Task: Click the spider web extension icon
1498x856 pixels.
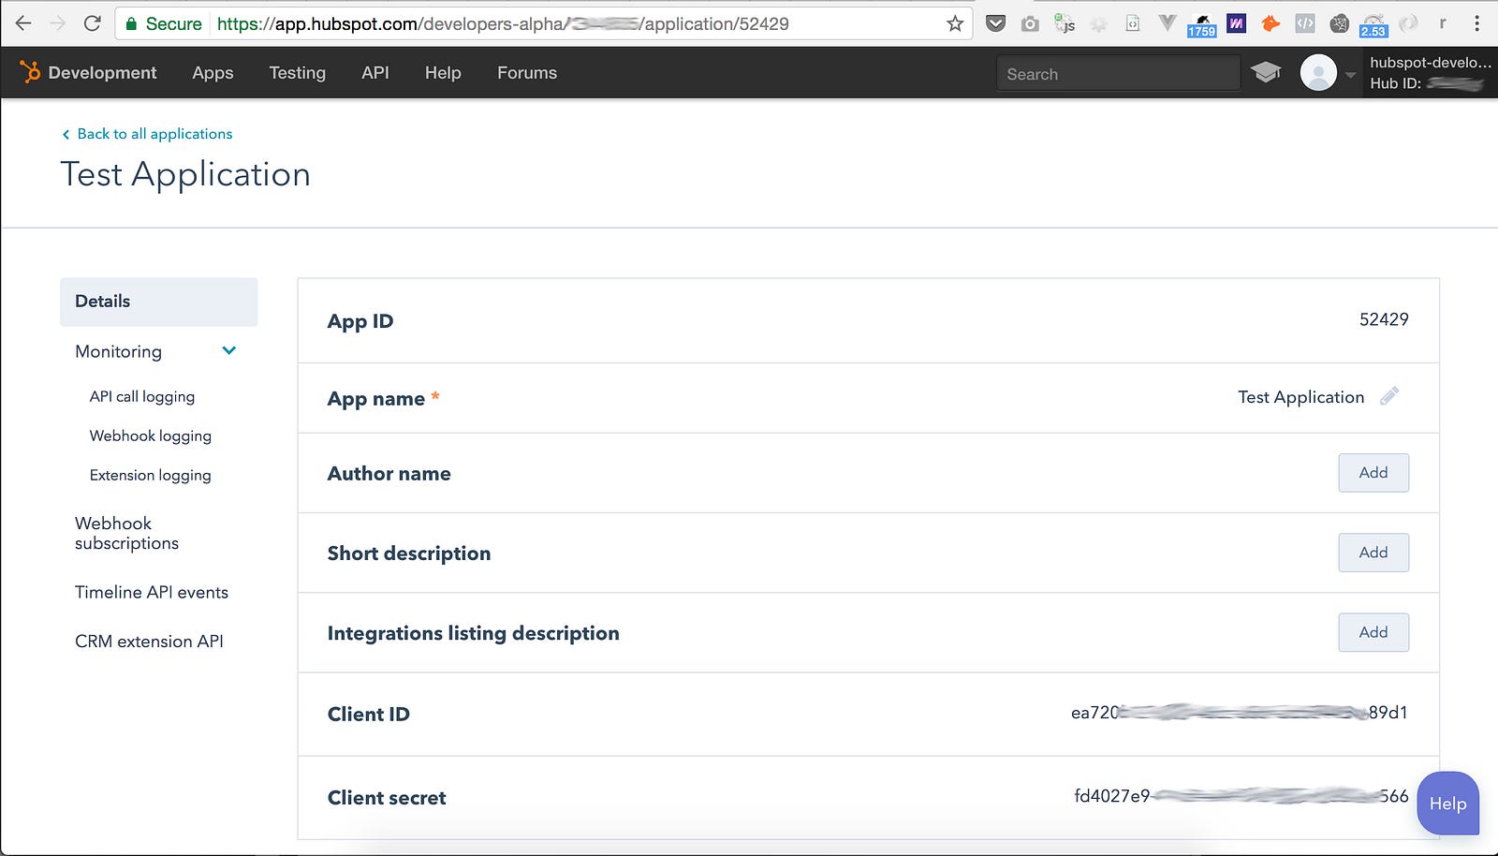Action: pyautogui.click(x=1339, y=23)
